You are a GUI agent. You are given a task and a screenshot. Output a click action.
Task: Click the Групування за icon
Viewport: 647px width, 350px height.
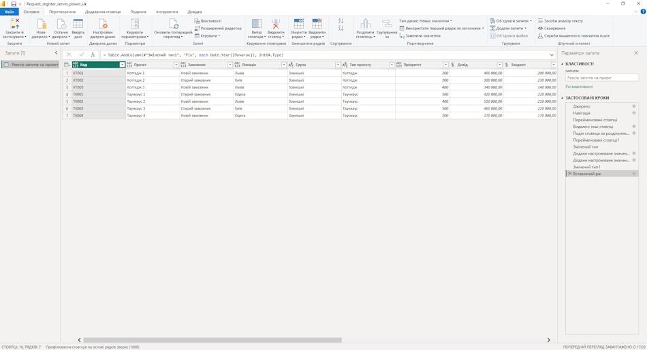click(387, 24)
